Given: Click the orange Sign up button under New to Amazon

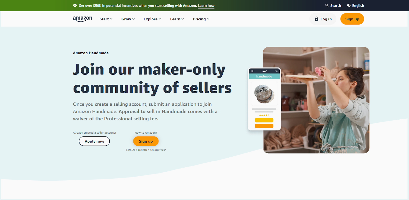Looking at the screenshot, I should [x=146, y=141].
